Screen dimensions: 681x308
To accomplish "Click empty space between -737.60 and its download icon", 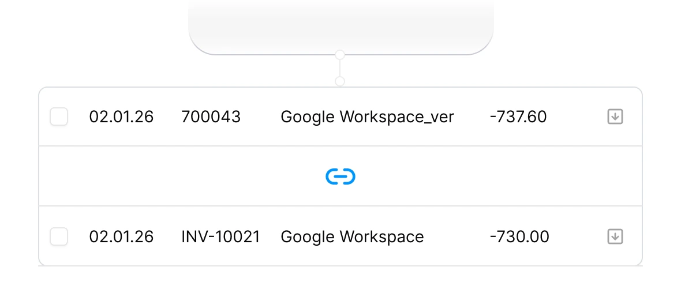I will click(x=577, y=117).
